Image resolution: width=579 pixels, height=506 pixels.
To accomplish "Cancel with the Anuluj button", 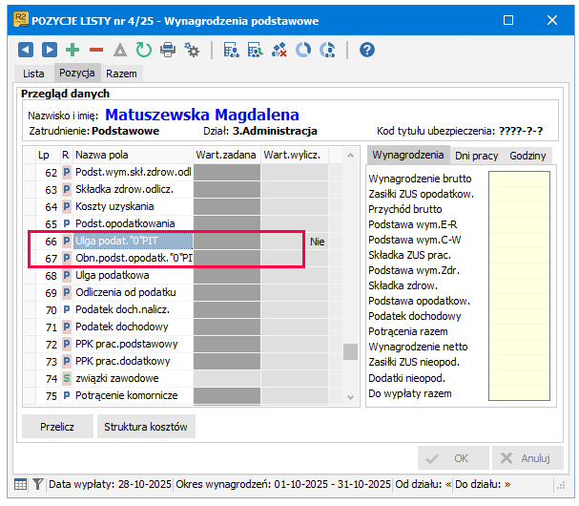I will [527, 458].
